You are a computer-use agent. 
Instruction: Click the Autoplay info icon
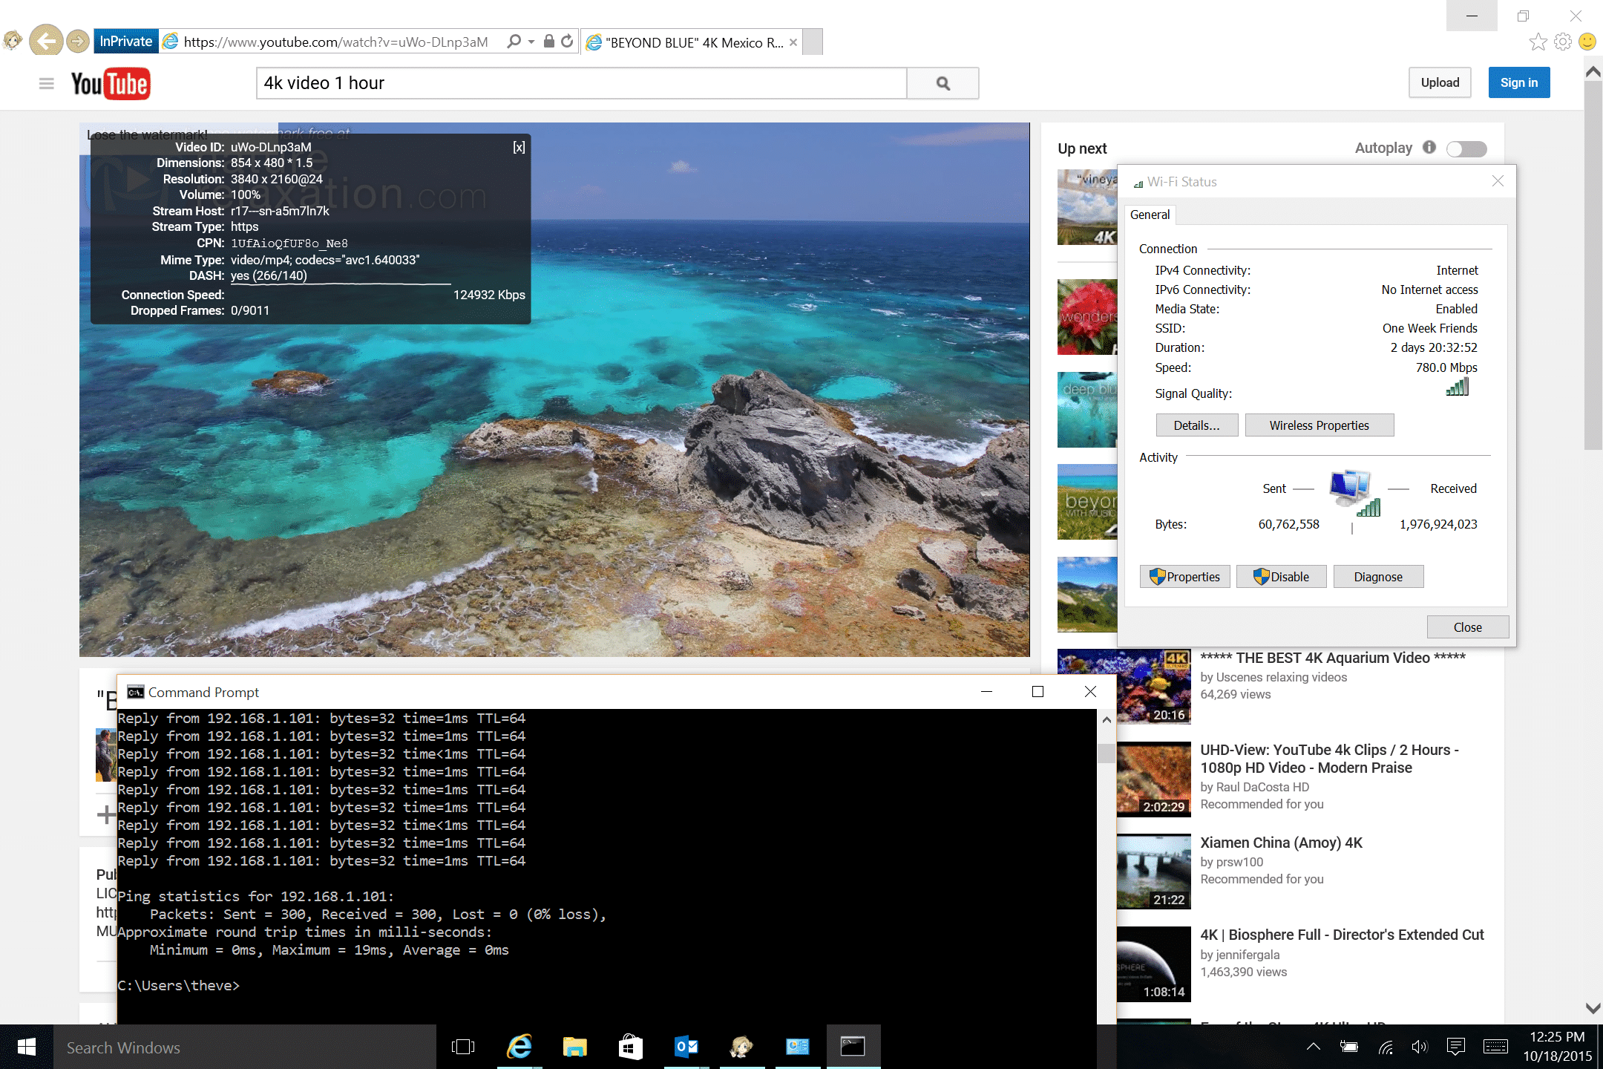[x=1429, y=147]
